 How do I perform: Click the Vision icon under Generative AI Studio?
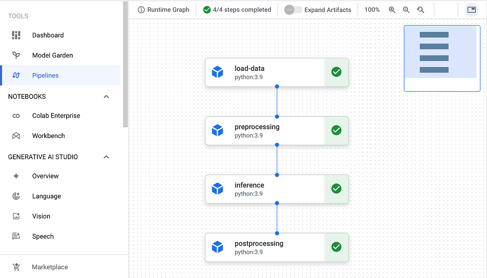(x=16, y=216)
